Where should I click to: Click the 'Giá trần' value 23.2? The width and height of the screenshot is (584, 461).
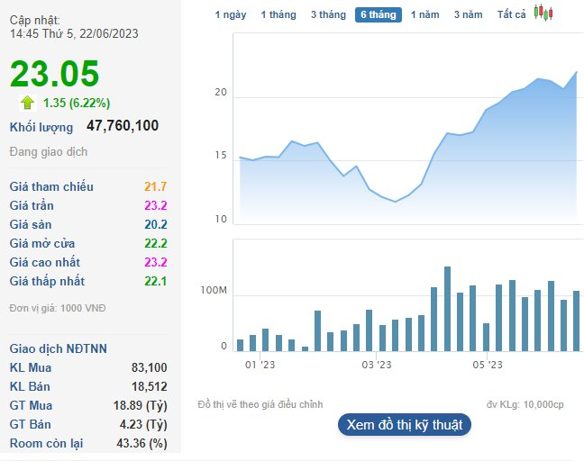(x=156, y=205)
